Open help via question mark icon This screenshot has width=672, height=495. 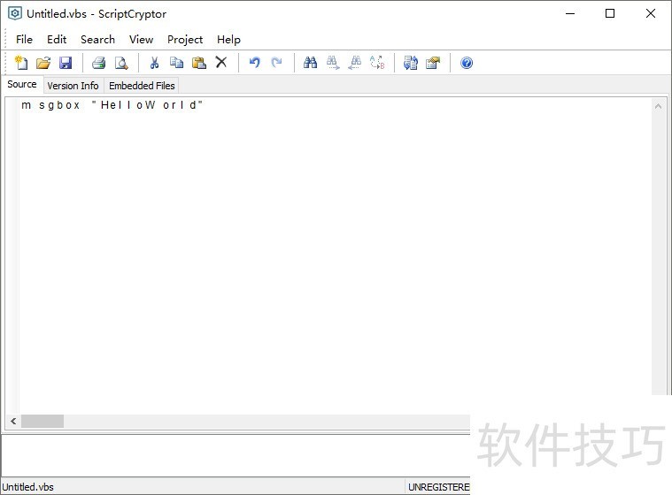[467, 63]
